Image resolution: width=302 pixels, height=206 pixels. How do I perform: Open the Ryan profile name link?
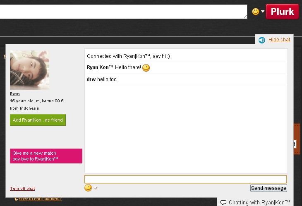15,94
